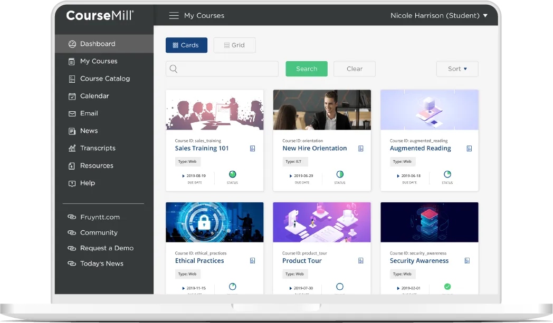This screenshot has height=323, width=553.
Task: Click the details icon on Product Tour
Action: (361, 261)
